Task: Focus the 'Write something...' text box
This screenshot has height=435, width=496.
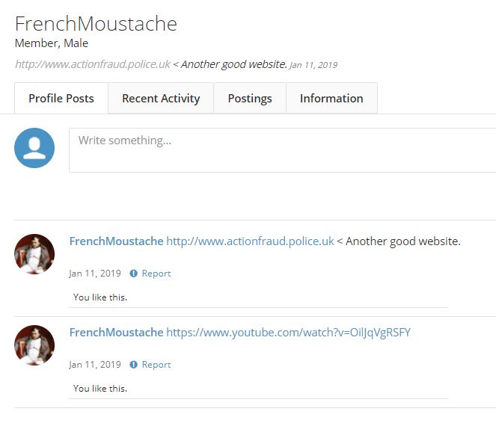Action: pyautogui.click(x=282, y=149)
